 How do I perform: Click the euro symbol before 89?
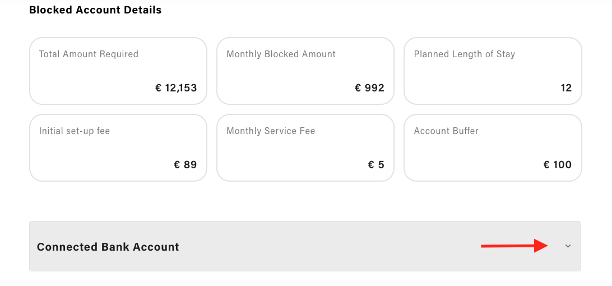(x=177, y=165)
